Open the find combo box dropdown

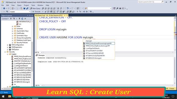pyautogui.click(x=111, y=9)
